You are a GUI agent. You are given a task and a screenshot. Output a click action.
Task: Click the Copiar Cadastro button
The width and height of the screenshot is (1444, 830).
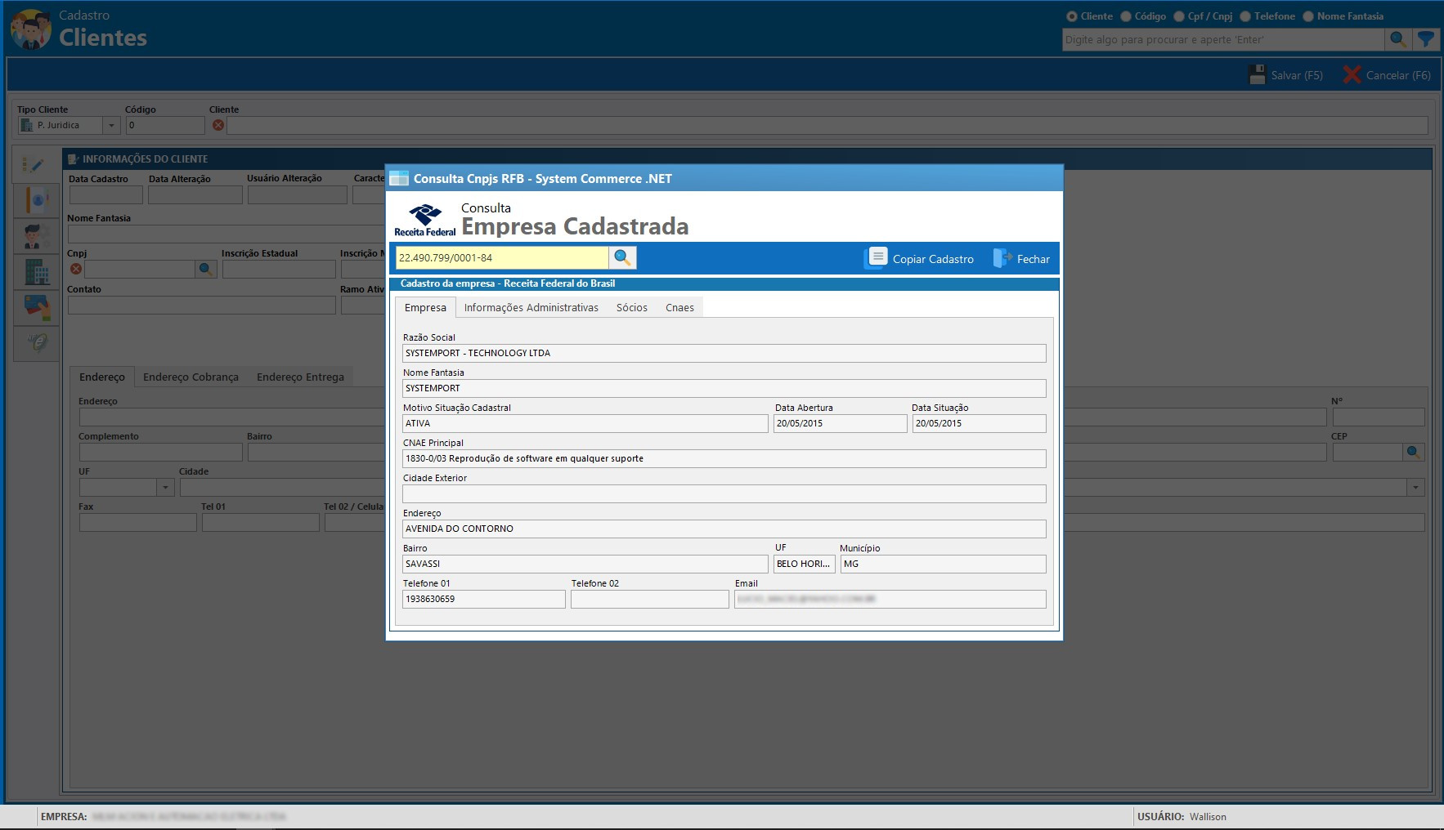(x=920, y=258)
